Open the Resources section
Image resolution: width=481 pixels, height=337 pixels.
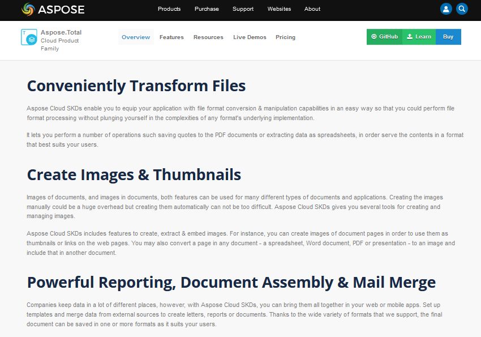(208, 37)
